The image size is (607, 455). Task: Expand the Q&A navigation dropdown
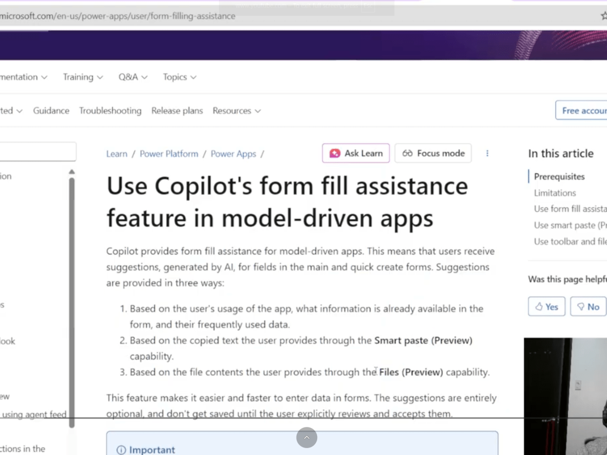[133, 77]
